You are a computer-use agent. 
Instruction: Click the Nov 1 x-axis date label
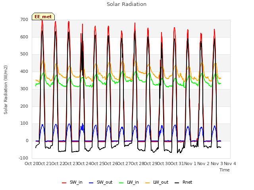[x=190, y=163]
